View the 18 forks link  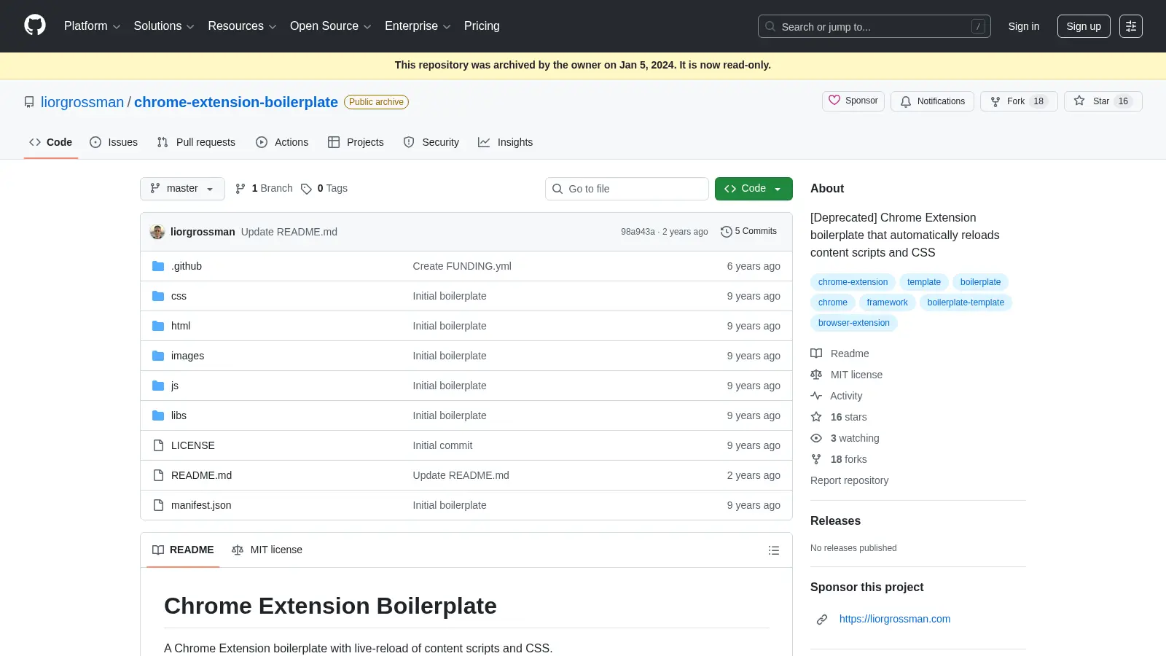pos(839,459)
